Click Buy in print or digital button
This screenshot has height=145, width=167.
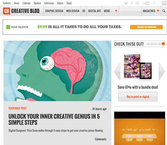pyautogui.click(x=138, y=97)
